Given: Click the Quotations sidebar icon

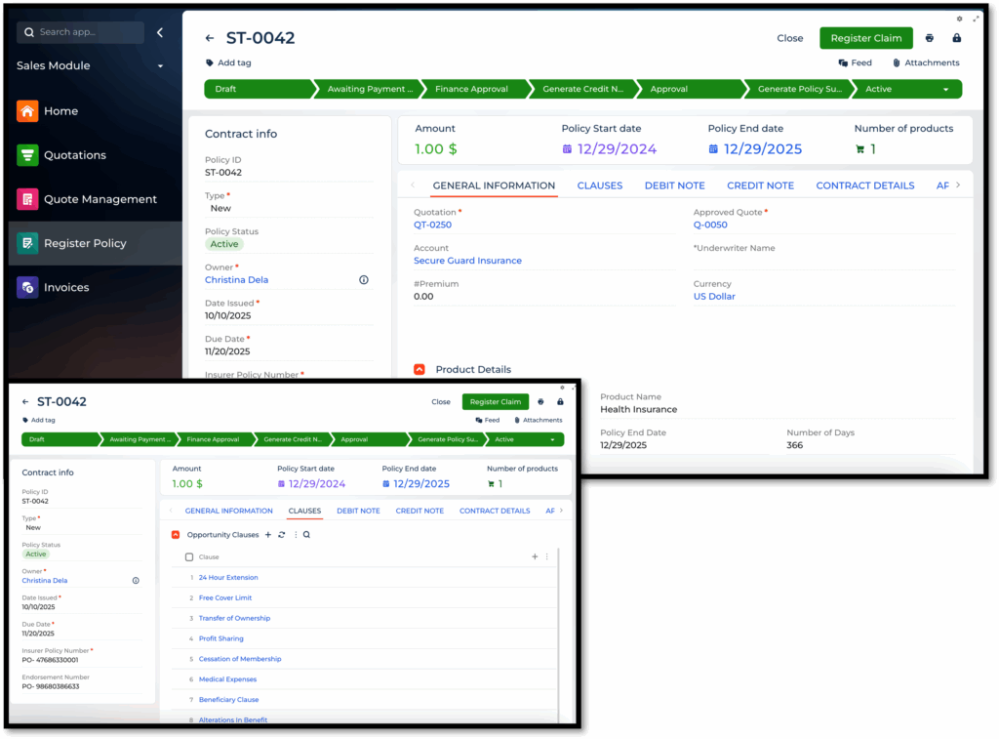Looking at the screenshot, I should coord(27,155).
